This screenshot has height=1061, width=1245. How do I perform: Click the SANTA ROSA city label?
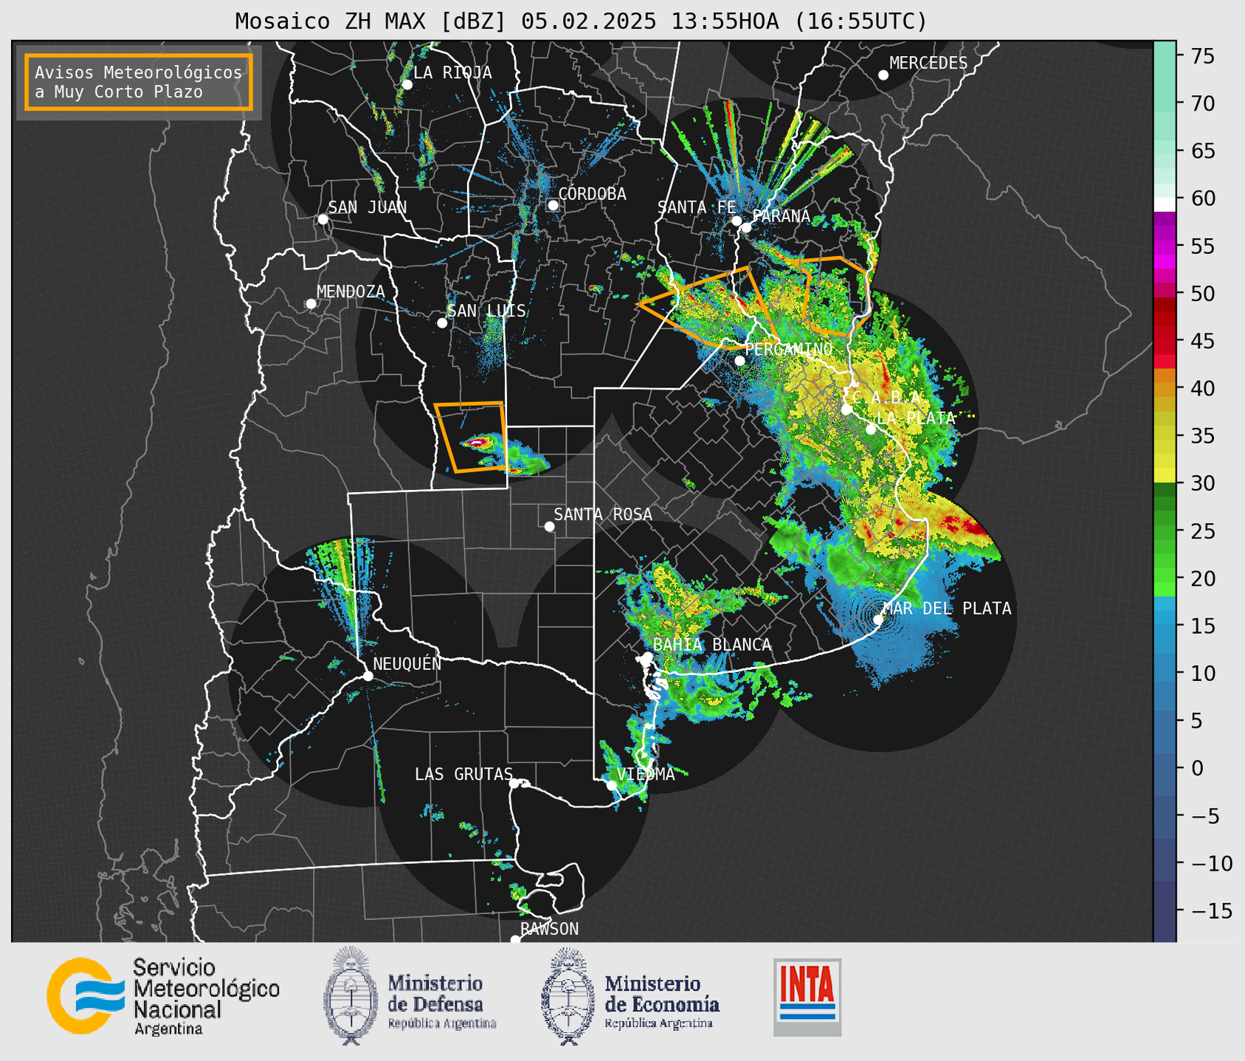[603, 514]
